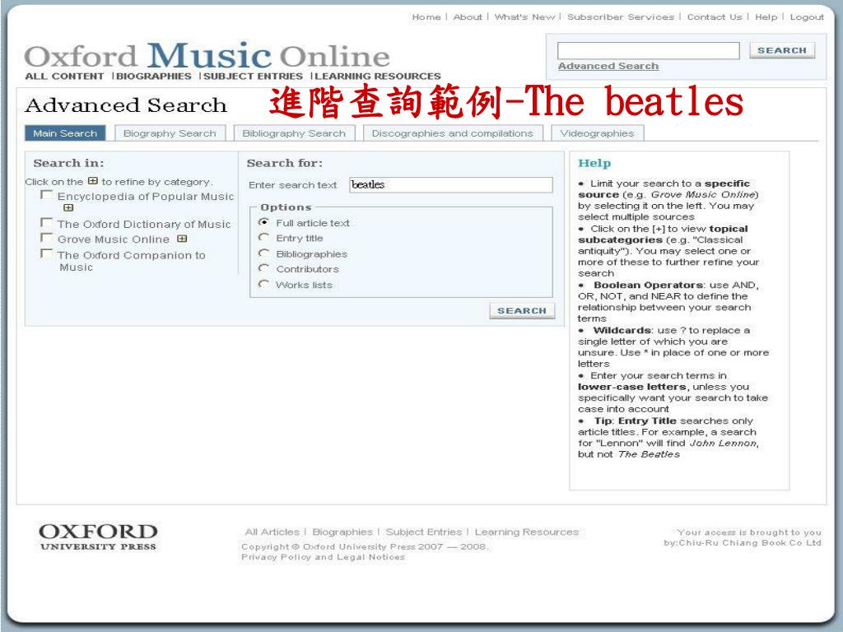The image size is (843, 632).
Task: Open the Subscriber Services link
Action: tap(621, 17)
